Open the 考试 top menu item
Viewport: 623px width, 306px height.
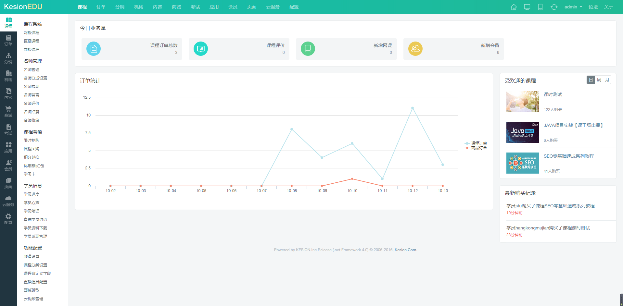(195, 7)
